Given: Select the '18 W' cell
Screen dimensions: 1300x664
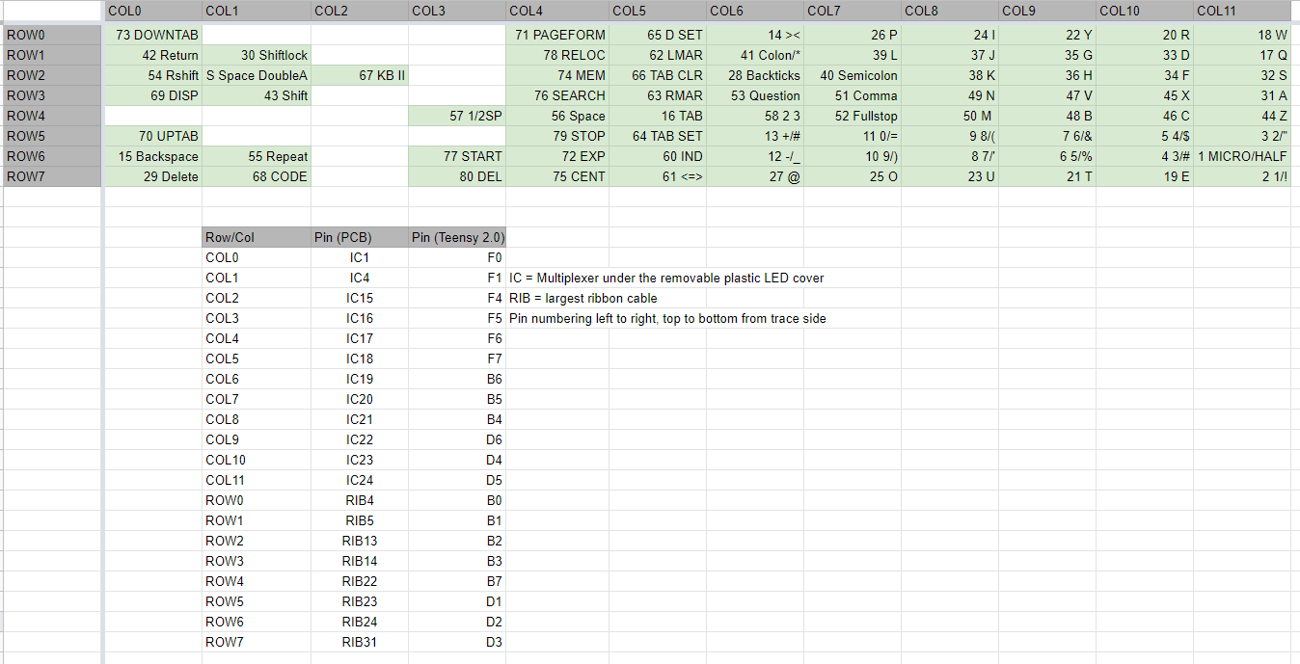Looking at the screenshot, I should [x=1243, y=35].
